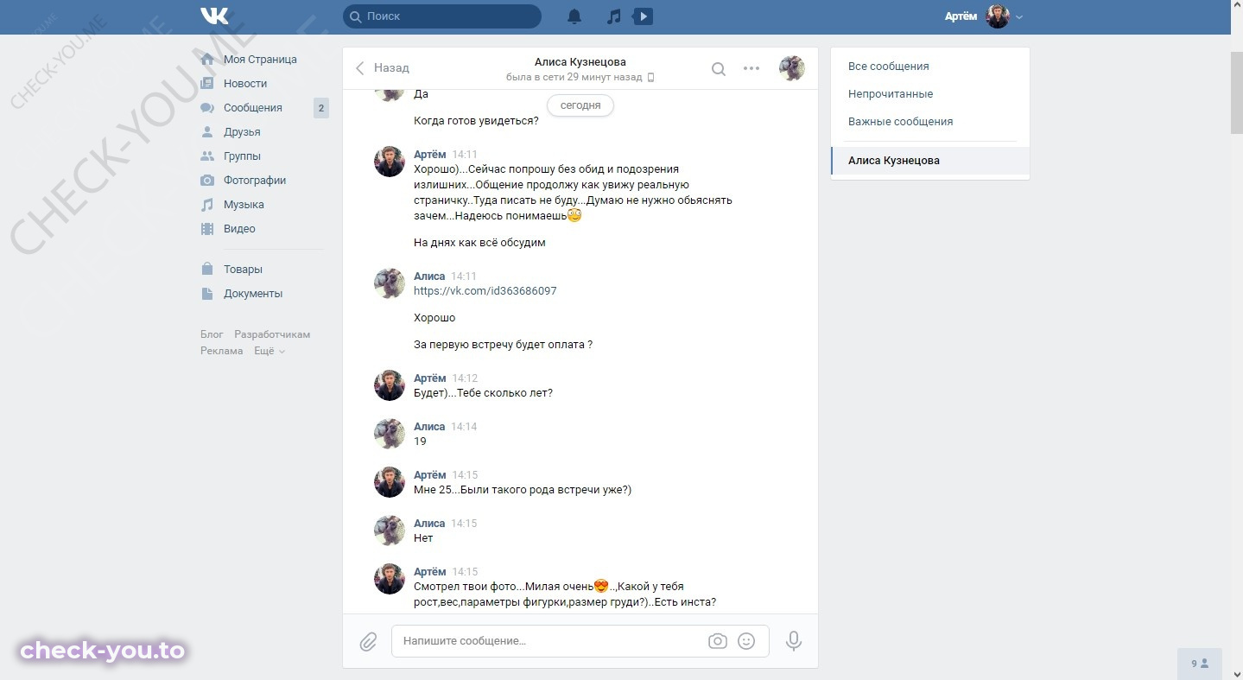
Task: Click the VK logo in header
Action: coord(213,16)
